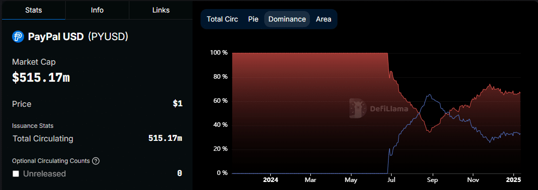Click the Unreleased value 0
The width and height of the screenshot is (538, 190).
coord(180,173)
